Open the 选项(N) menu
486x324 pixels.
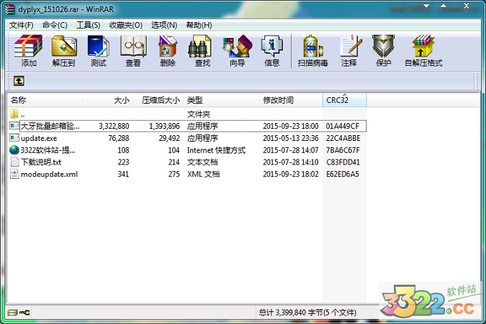click(164, 25)
